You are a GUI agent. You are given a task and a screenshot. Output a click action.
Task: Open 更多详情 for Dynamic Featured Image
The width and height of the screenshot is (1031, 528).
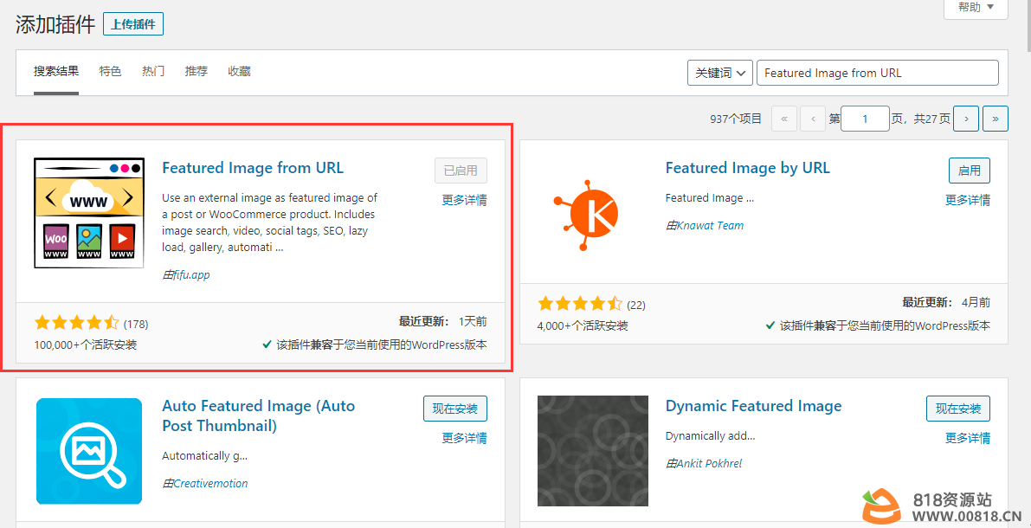tap(968, 438)
